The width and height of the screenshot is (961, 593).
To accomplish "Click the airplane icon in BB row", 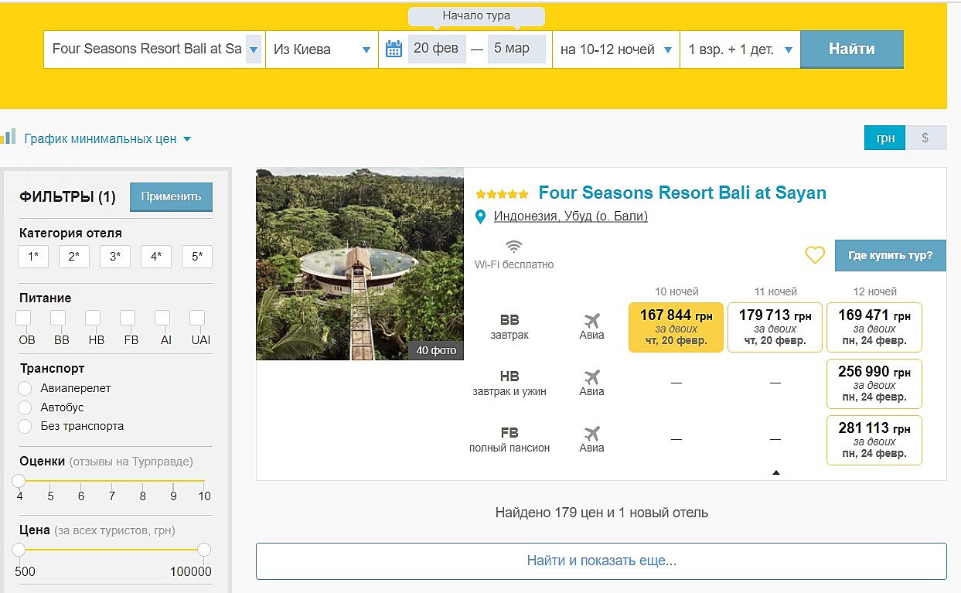I will click(591, 321).
